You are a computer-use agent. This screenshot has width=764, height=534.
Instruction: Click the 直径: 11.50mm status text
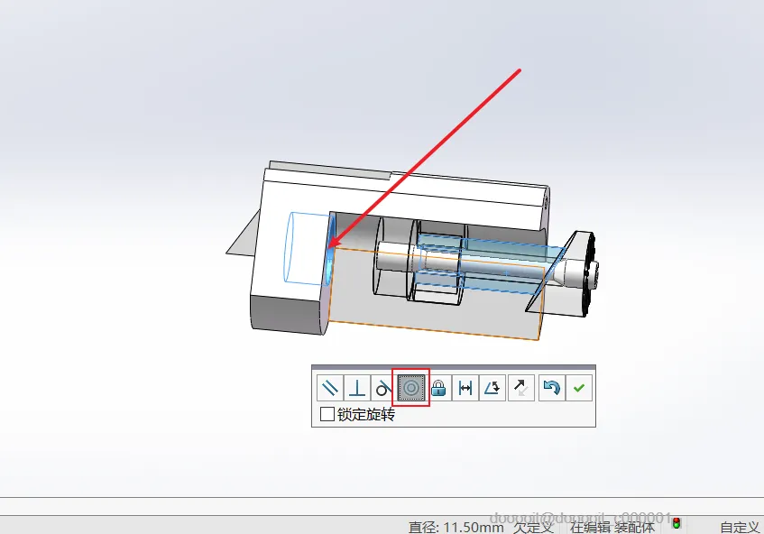point(456,527)
